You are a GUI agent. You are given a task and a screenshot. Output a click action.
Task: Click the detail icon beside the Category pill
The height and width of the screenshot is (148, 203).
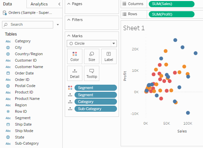70,102
